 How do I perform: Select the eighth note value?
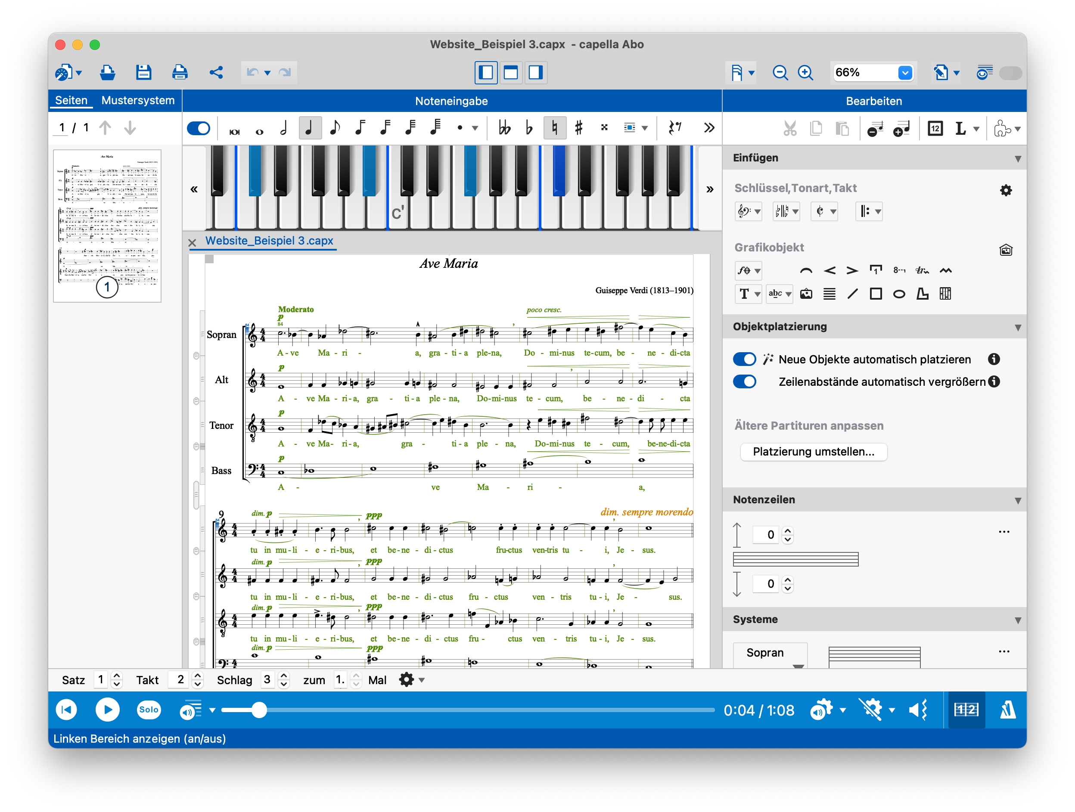tap(334, 128)
